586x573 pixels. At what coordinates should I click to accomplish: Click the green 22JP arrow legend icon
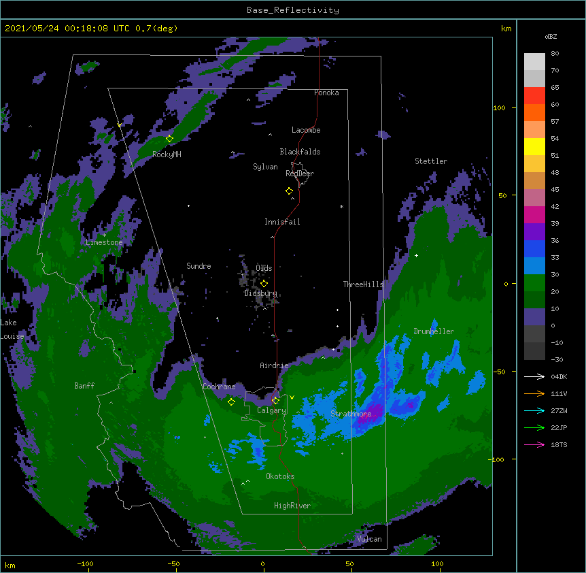click(x=534, y=427)
